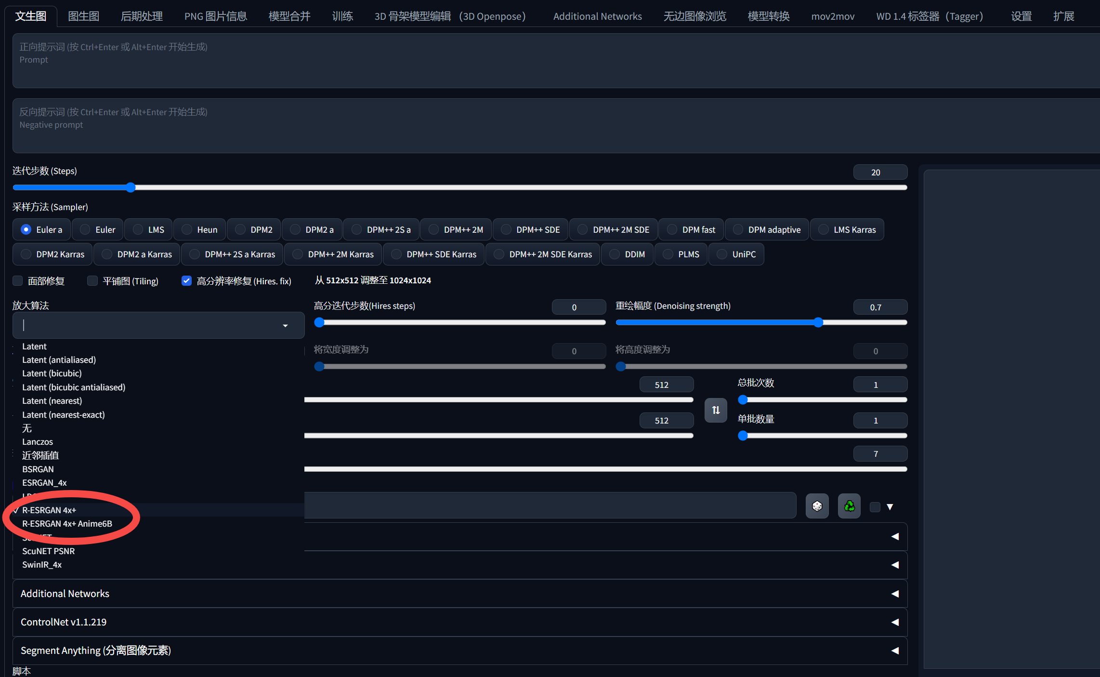Open the mov2mov tab
The image size is (1100, 677).
pos(833,16)
